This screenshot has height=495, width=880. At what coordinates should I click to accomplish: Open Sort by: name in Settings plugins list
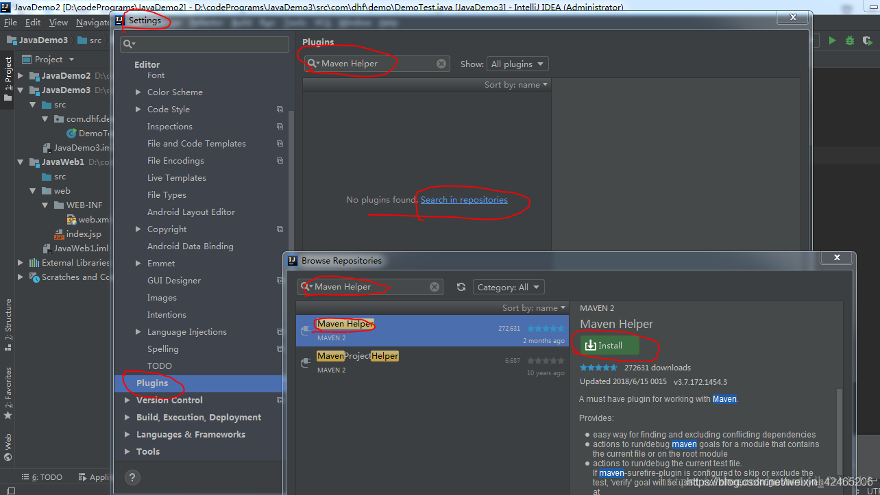pyautogui.click(x=516, y=85)
